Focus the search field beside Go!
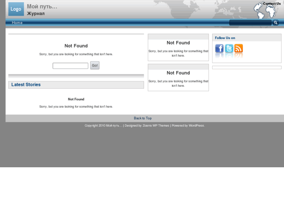Screen dimensions: 284x213 coord(70,66)
